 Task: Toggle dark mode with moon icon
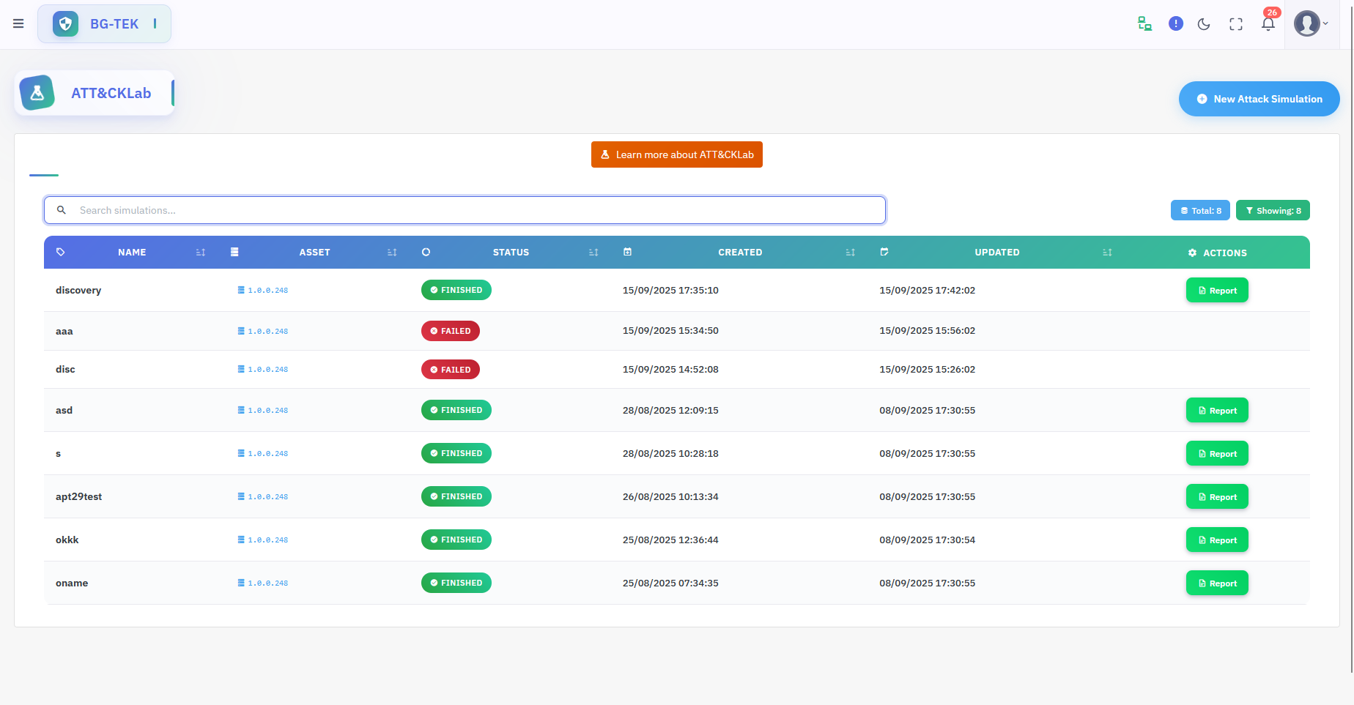click(x=1204, y=24)
